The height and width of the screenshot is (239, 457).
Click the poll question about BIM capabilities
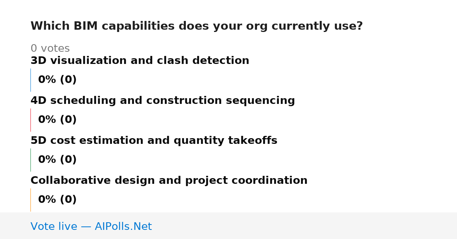197,26
